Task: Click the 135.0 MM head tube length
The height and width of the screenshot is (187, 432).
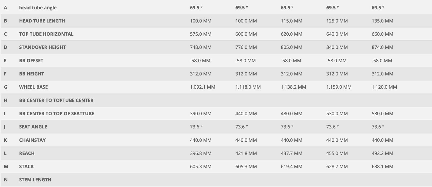Action: (x=382, y=21)
